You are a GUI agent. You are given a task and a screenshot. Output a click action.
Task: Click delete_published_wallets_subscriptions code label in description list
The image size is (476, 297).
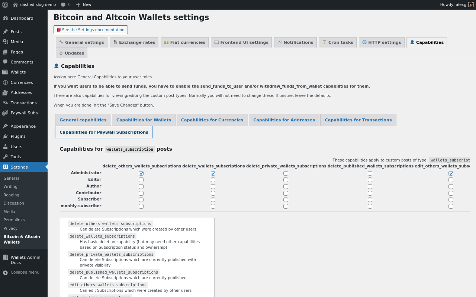coord(114,272)
